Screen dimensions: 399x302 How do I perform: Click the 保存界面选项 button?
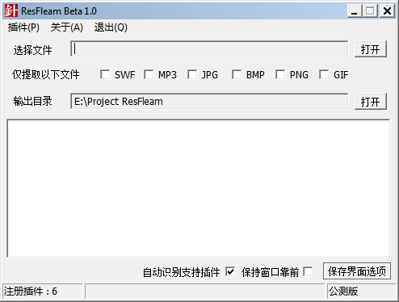click(357, 271)
